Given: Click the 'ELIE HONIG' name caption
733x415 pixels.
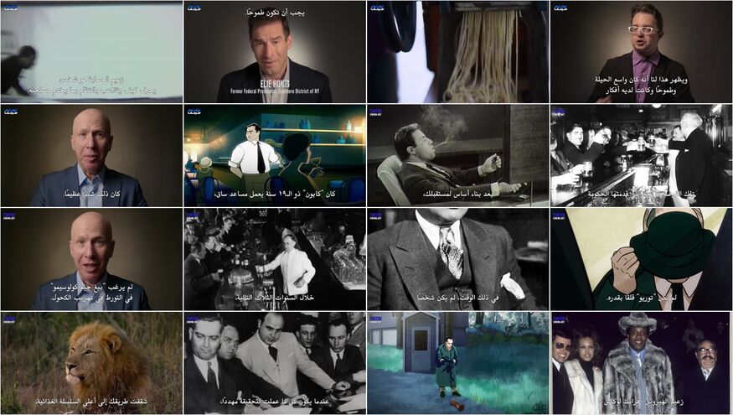Looking at the screenshot, I should pos(275,84).
